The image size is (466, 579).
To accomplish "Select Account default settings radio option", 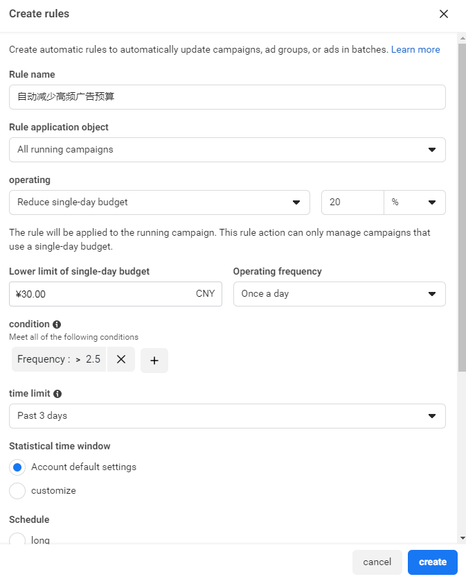I will [19, 467].
